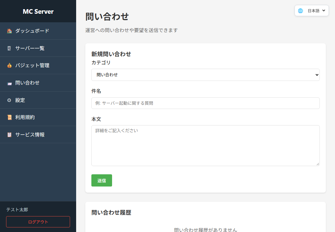
Task: Click the 問い合わせ履歴 heading
Action: [x=111, y=212]
